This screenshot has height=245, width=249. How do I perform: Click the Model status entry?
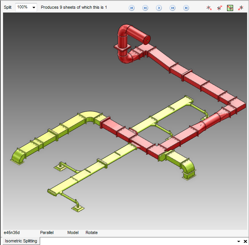pyautogui.click(x=73, y=232)
